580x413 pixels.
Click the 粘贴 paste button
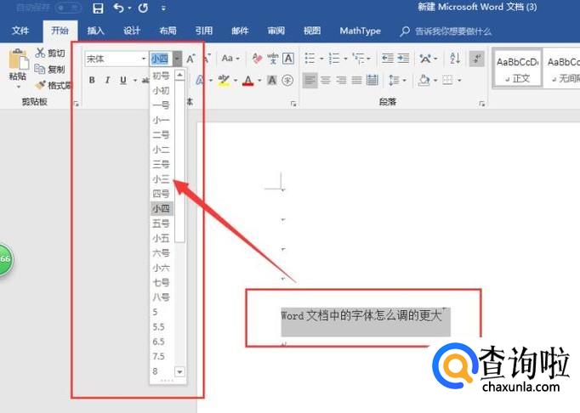coord(18,68)
